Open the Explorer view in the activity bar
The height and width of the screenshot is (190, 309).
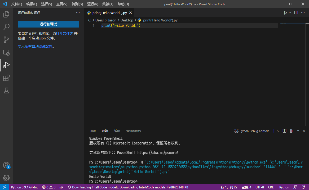[6, 14]
